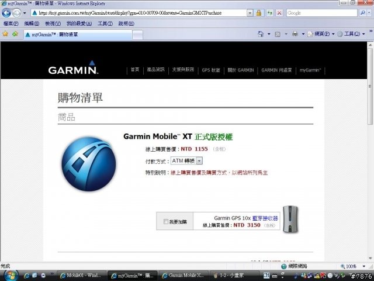
Task: Open a new blank tab
Action: (x=138, y=35)
